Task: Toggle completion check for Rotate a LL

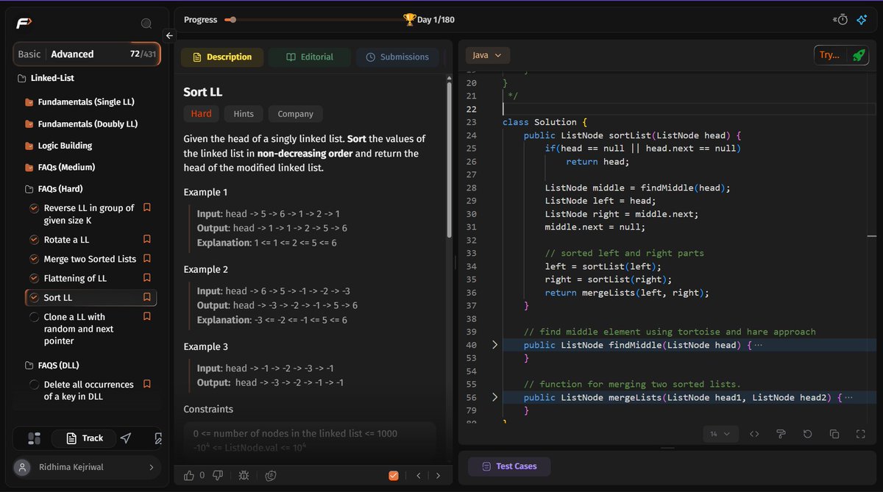Action: pyautogui.click(x=34, y=240)
